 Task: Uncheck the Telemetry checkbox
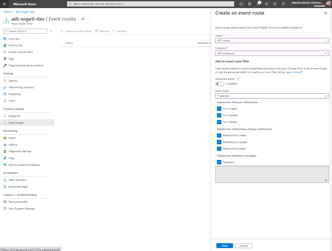click(219, 162)
